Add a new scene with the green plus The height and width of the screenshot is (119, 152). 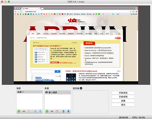click(19, 111)
